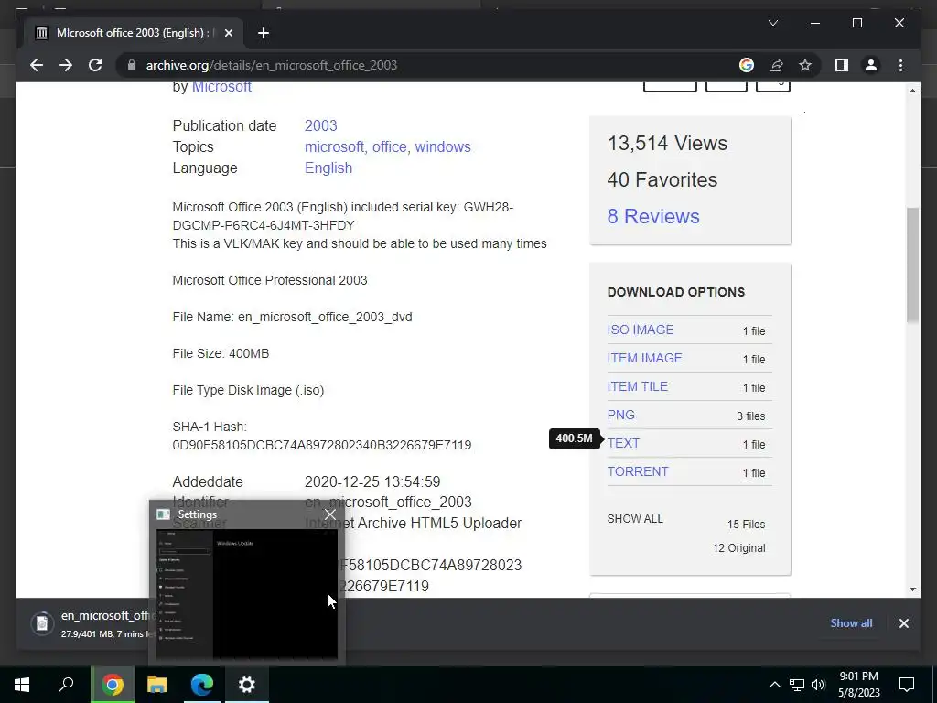Close the Microsoft office 2003 tab
This screenshot has width=937, height=703.
tap(228, 33)
